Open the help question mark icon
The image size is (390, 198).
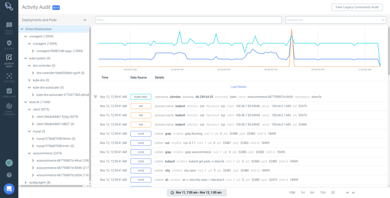click(x=9, y=175)
